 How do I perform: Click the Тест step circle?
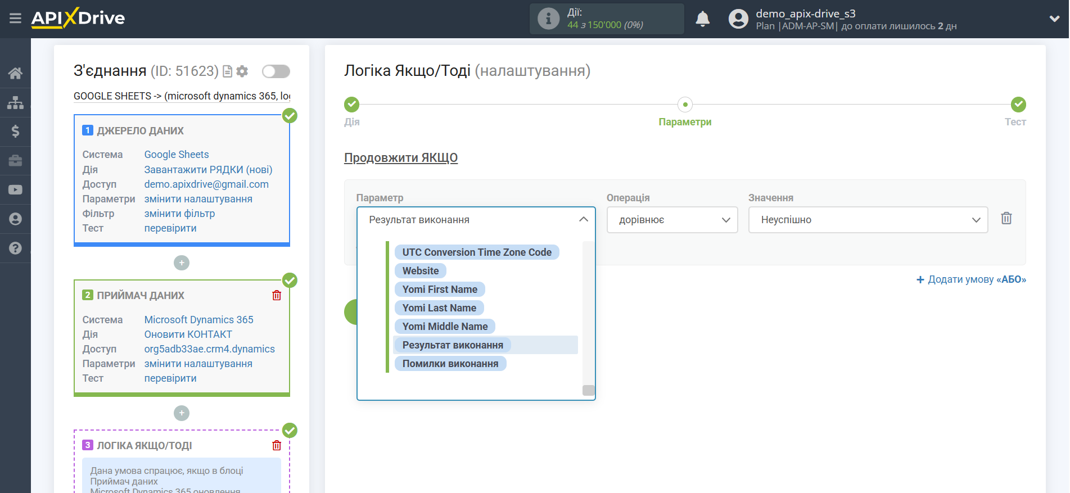1018,105
